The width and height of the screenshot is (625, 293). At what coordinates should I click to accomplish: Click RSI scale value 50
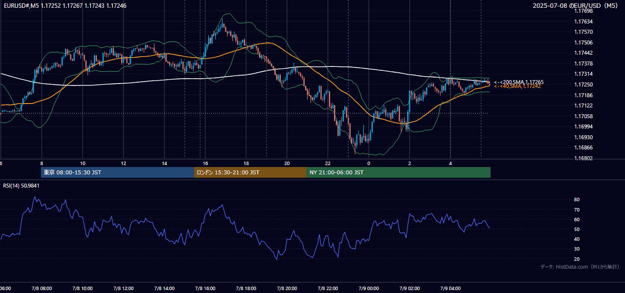pyautogui.click(x=577, y=229)
